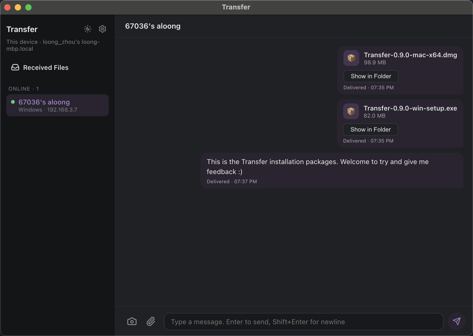Image resolution: width=473 pixels, height=336 pixels.
Task: Send the message with the paper plane button
Action: (x=457, y=321)
